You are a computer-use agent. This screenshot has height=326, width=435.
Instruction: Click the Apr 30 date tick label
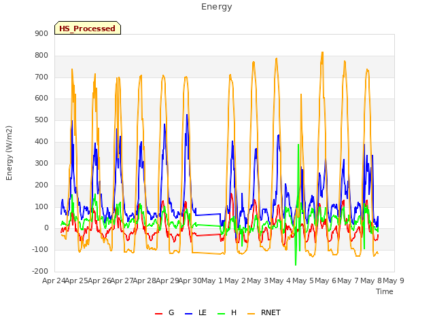[190, 280]
